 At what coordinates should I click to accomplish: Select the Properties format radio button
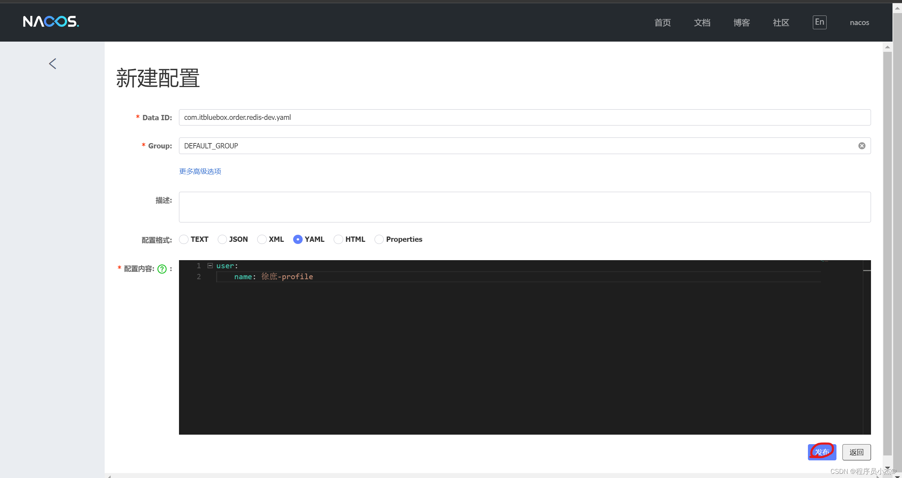(379, 239)
